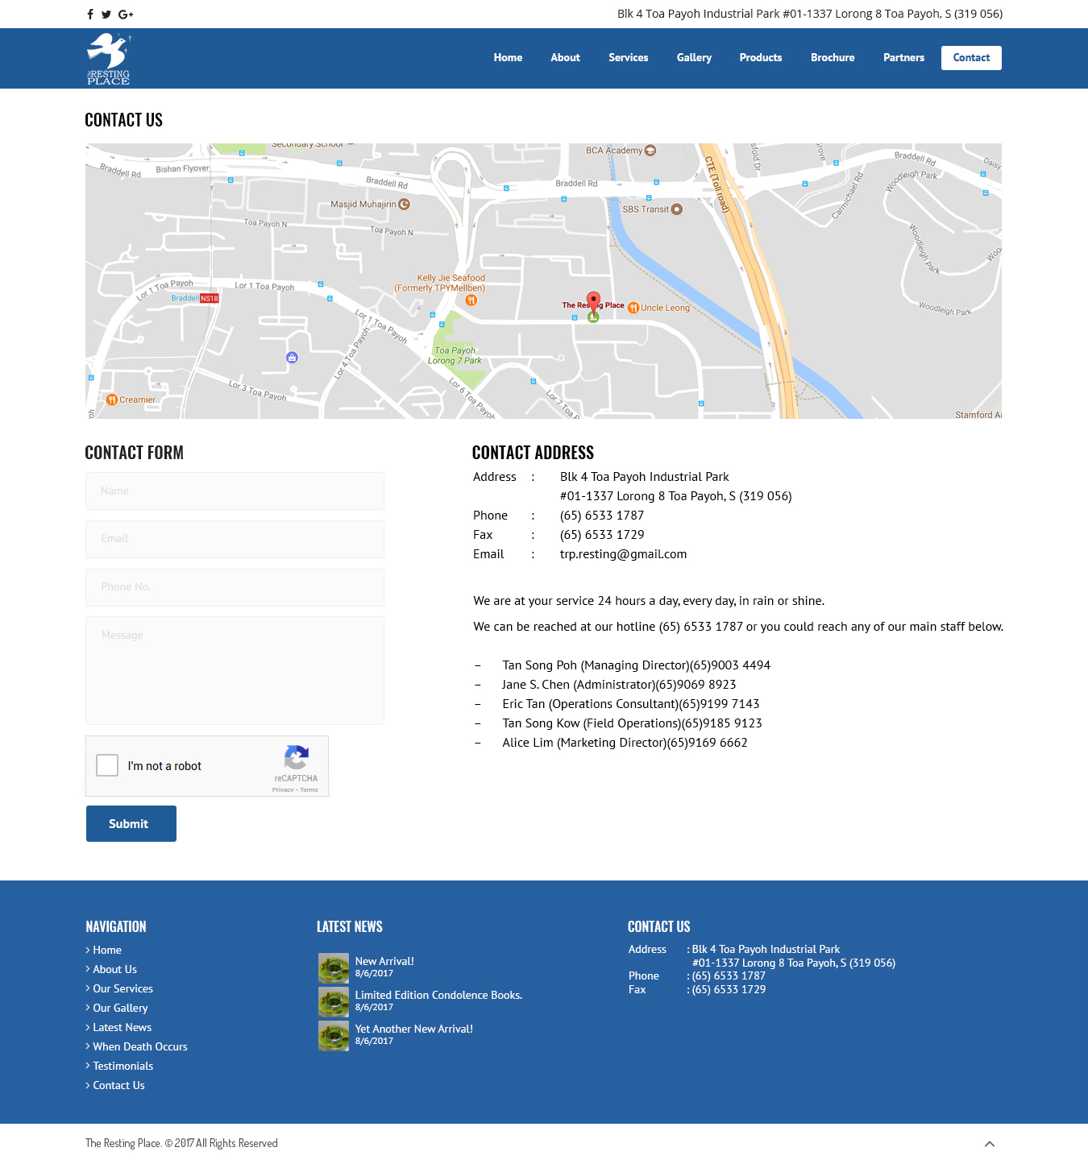This screenshot has width=1088, height=1164.
Task: Click the Name input field
Action: tap(235, 491)
